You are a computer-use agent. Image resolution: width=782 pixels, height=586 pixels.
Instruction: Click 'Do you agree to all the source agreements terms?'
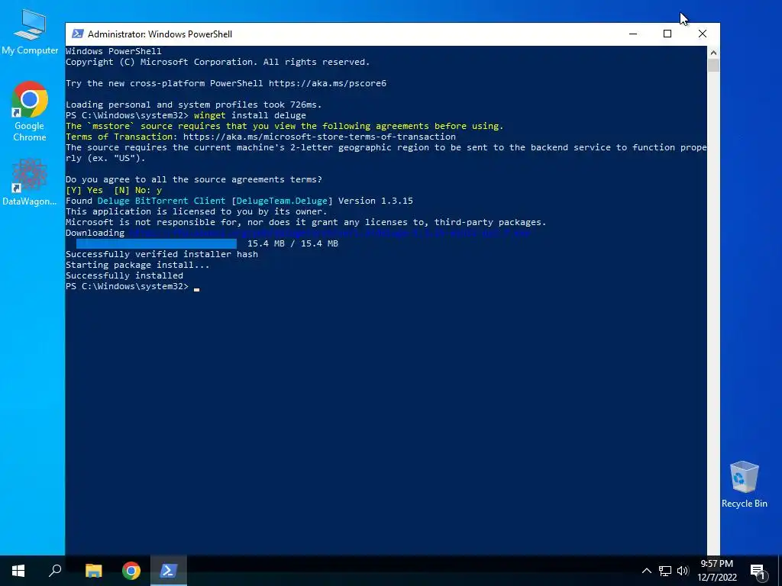(194, 179)
